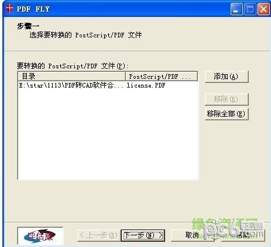Proceed with 下一步(N) next button

[143, 235]
